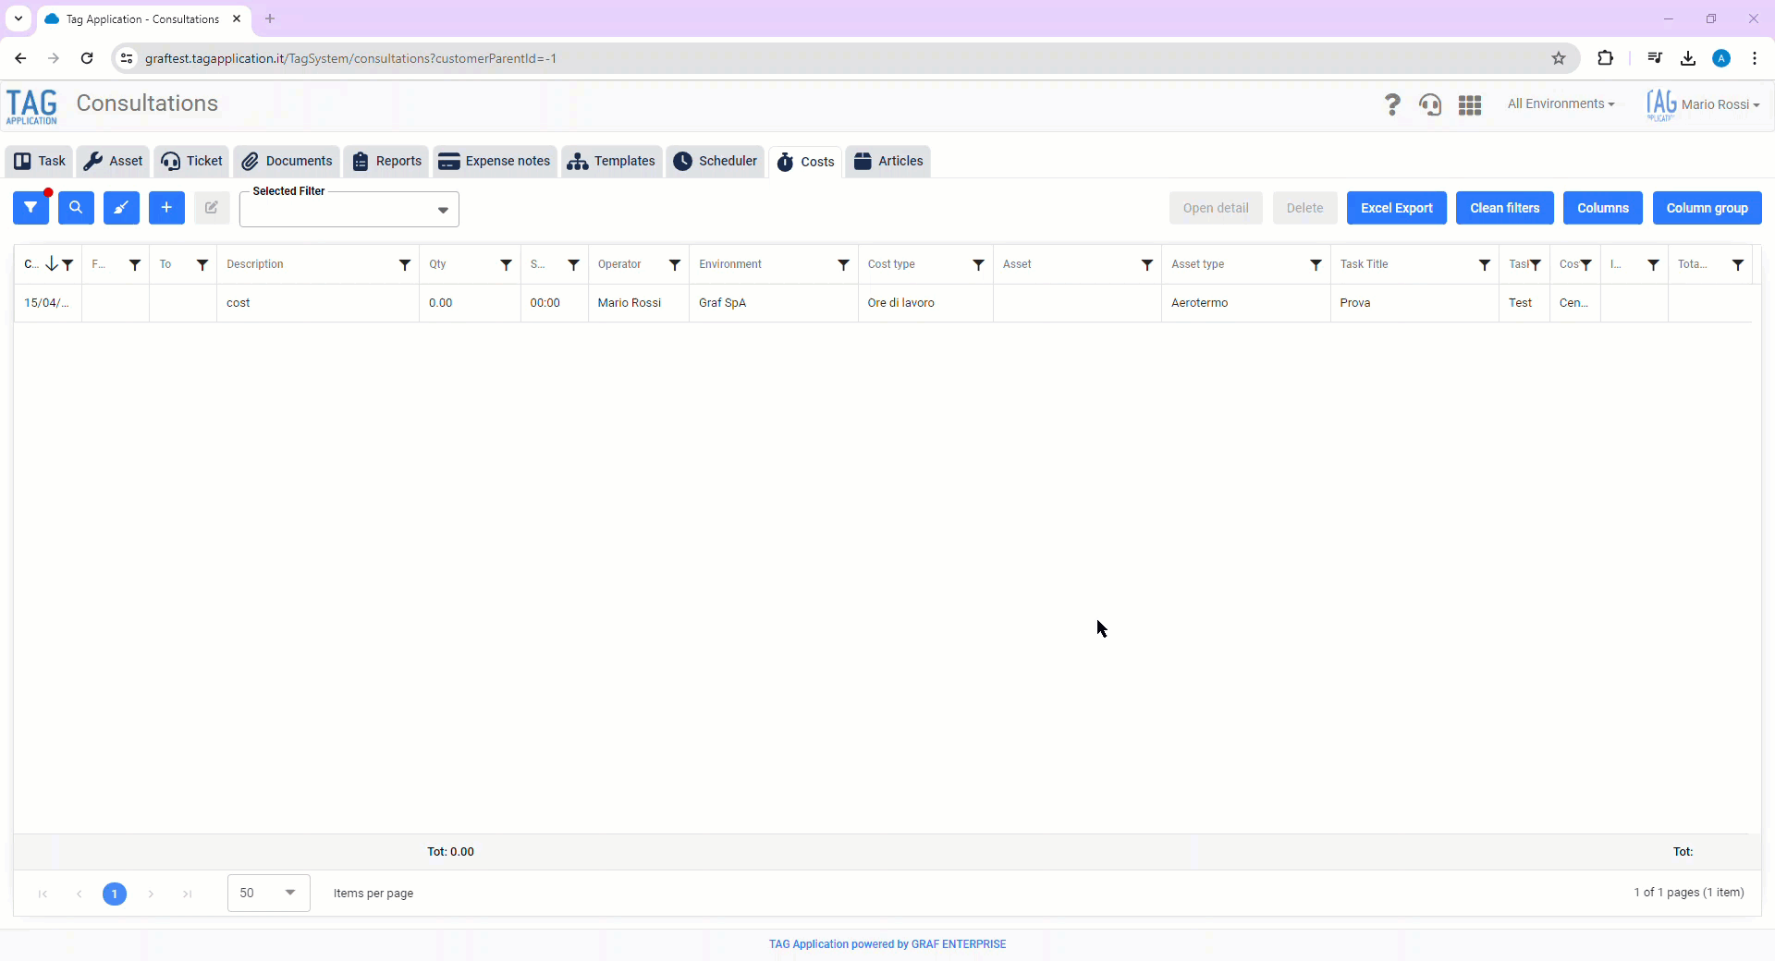1775x961 pixels.
Task: Expand the All Environments menu
Action: point(1561,104)
